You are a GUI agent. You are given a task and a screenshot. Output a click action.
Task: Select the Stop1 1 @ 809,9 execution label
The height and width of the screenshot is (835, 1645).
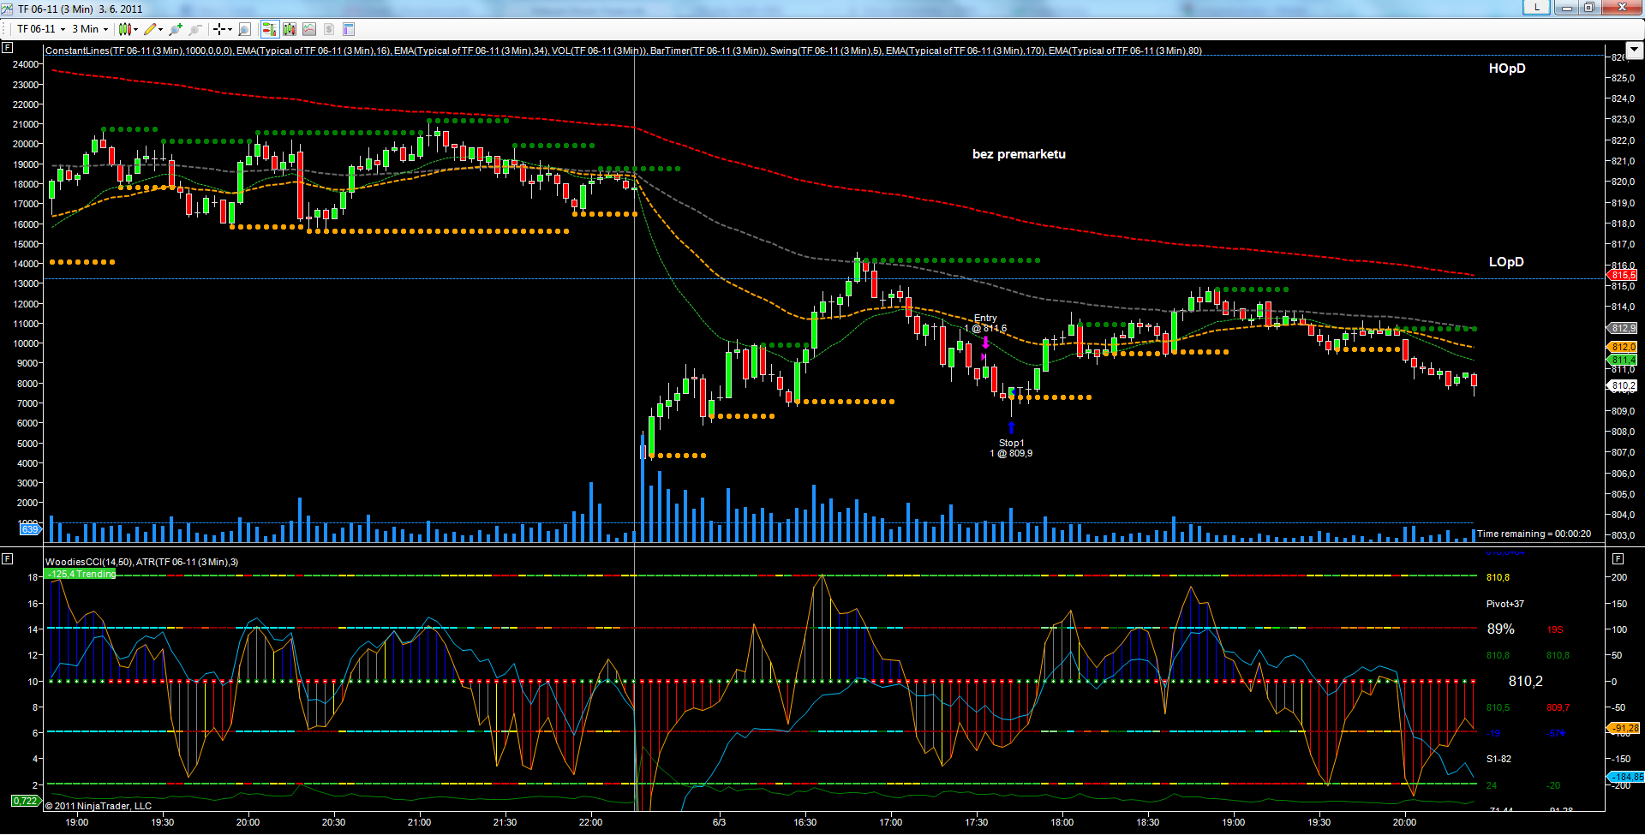(x=1011, y=448)
